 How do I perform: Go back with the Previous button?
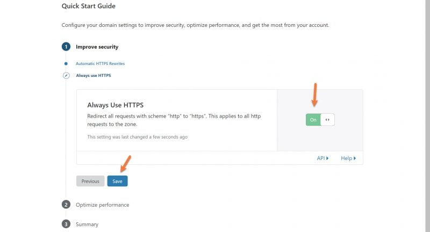[x=90, y=181]
